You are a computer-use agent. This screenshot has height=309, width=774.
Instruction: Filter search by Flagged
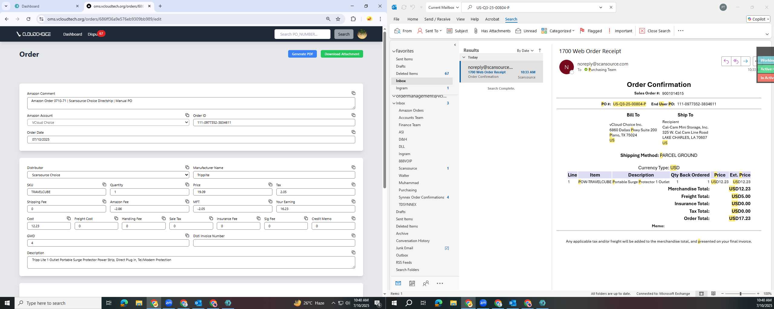pos(590,31)
